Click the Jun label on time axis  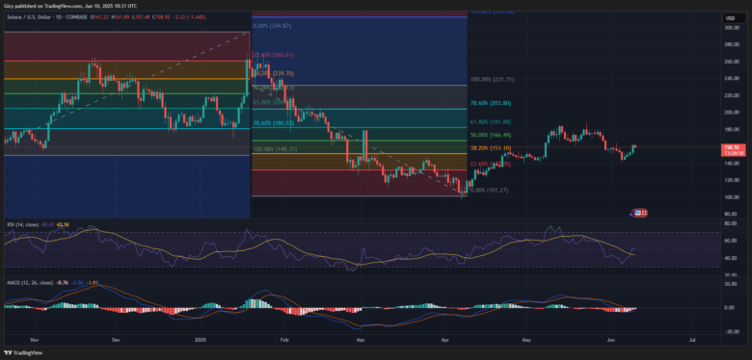(x=611, y=340)
